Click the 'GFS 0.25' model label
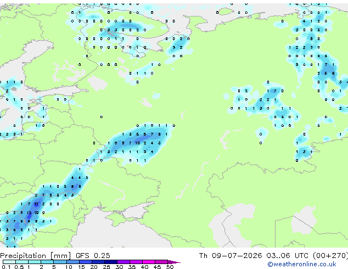The image size is (348, 269). [x=93, y=256]
